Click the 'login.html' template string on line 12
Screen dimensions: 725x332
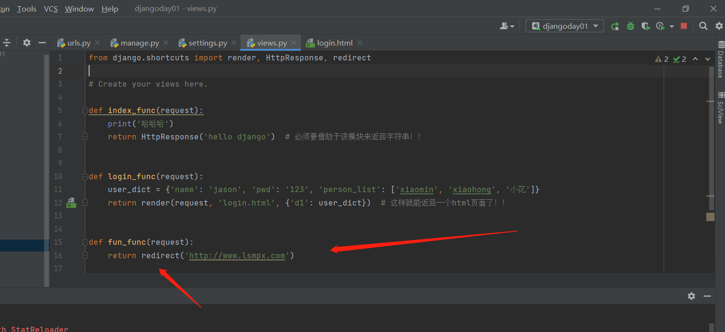247,203
